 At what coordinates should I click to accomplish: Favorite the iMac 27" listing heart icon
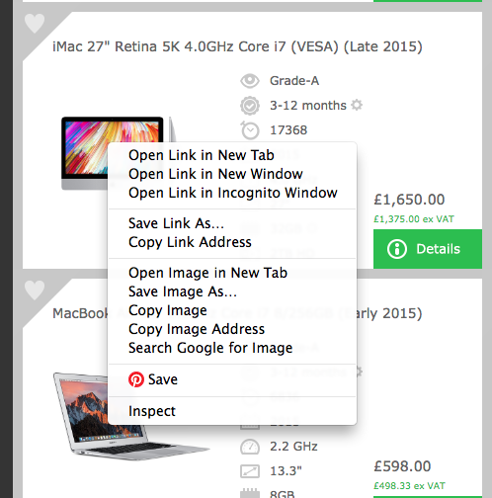coord(35,23)
